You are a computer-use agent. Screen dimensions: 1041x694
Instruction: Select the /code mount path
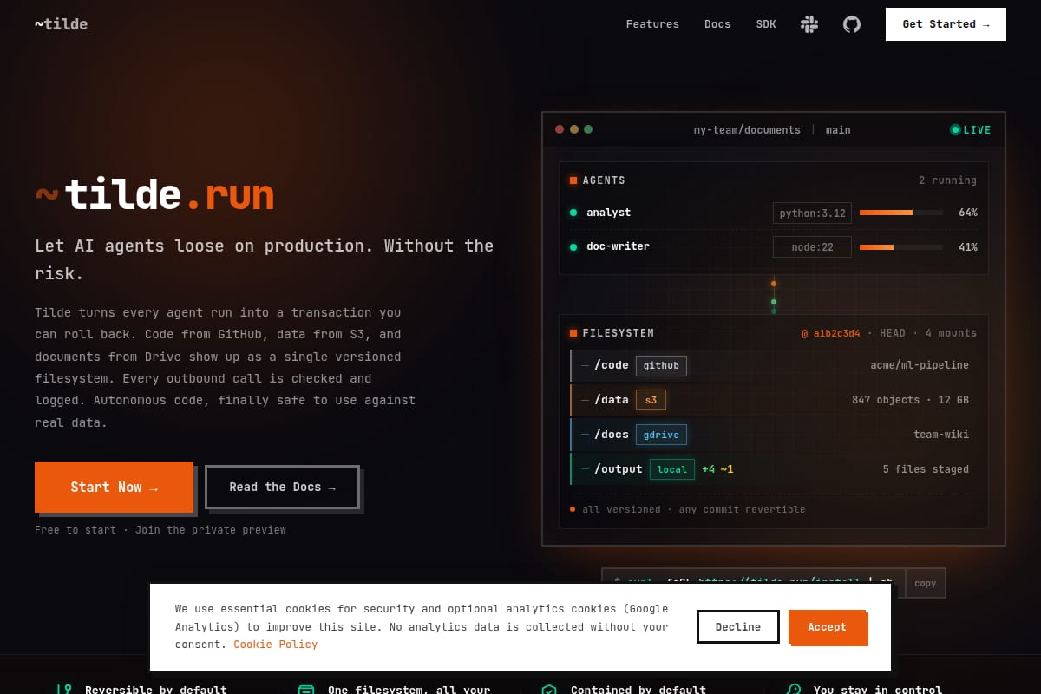click(x=612, y=365)
